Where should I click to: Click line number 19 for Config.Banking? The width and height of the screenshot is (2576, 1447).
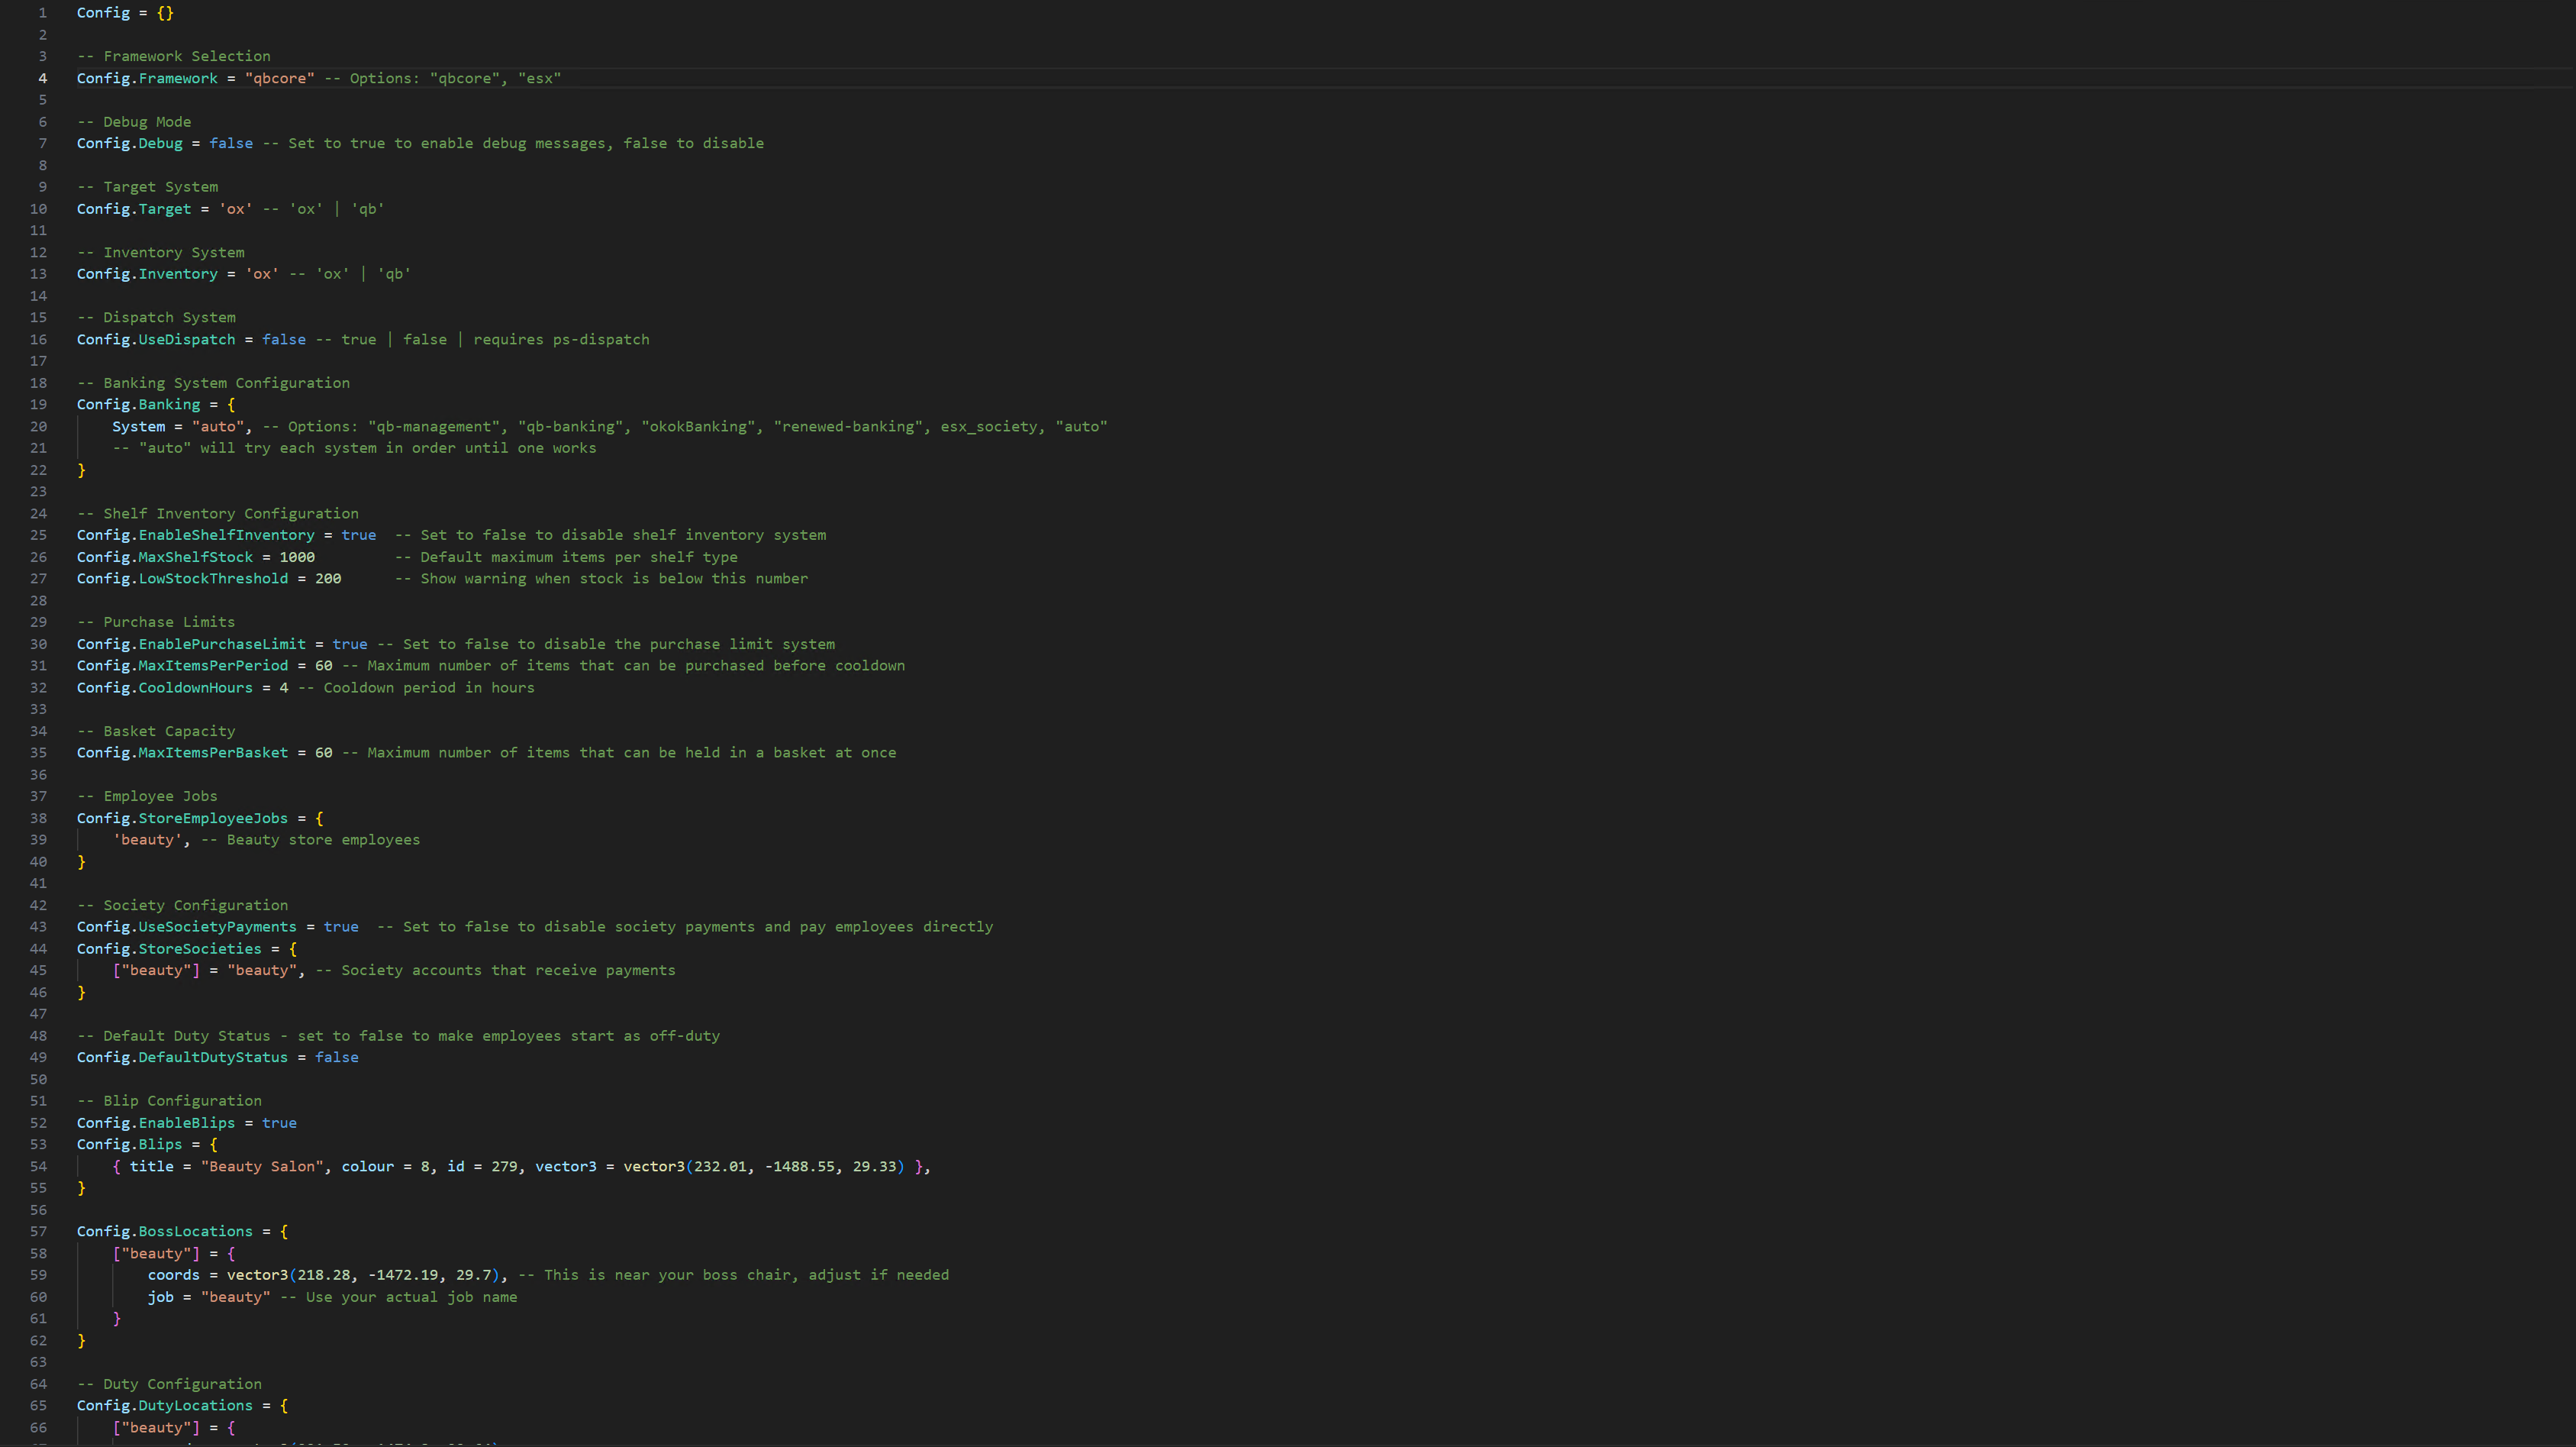[38, 404]
